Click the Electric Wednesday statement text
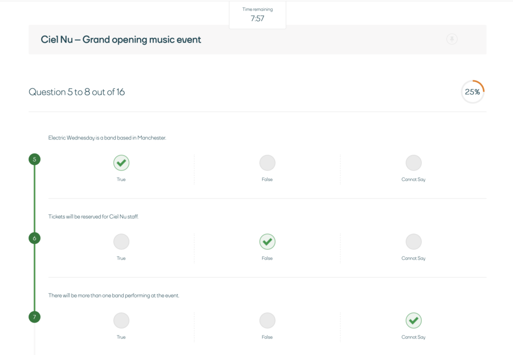 tap(107, 138)
